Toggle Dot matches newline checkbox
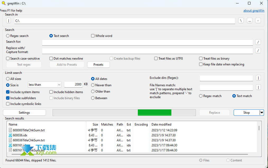268x168 pixels. 51,59
